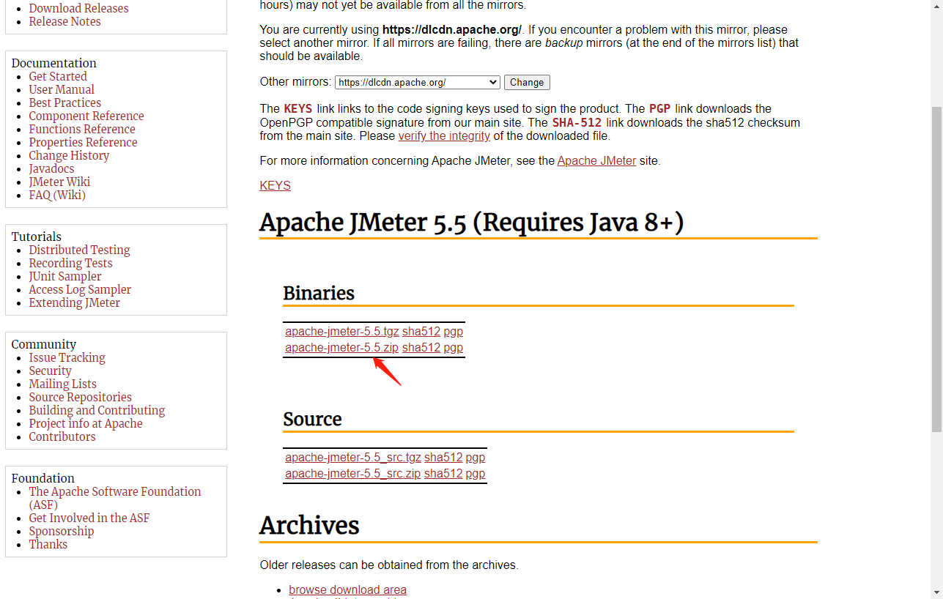Image resolution: width=943 pixels, height=599 pixels.
Task: Open Extending JMeter tutorial
Action: coord(74,302)
